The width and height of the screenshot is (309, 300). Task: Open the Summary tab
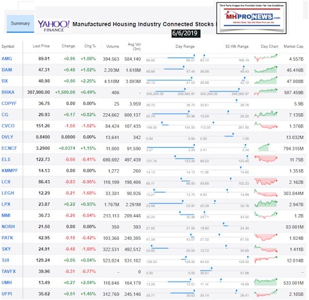click(x=20, y=24)
